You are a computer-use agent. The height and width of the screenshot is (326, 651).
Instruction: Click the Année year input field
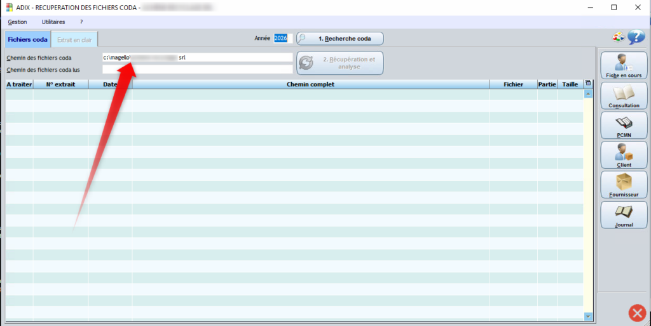281,39
